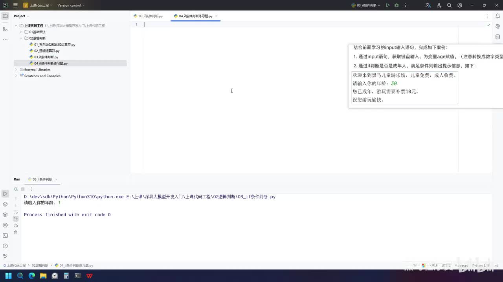Clear all console output trash icon

(16, 232)
